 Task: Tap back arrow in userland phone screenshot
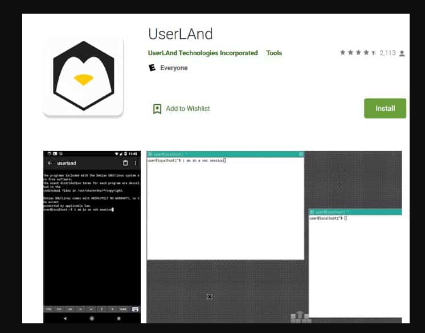(x=50, y=163)
